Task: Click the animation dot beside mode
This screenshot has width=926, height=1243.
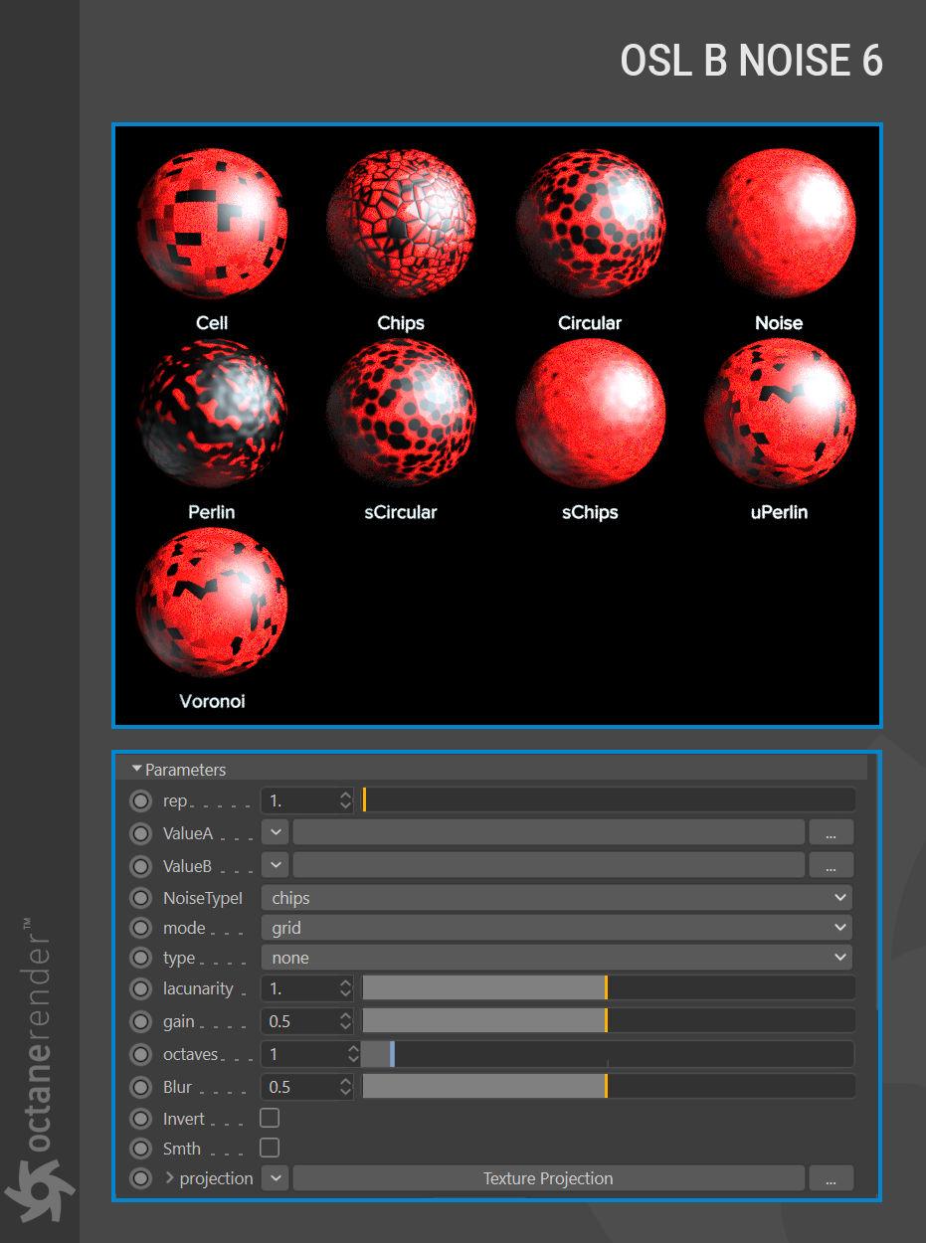Action: click(x=141, y=928)
